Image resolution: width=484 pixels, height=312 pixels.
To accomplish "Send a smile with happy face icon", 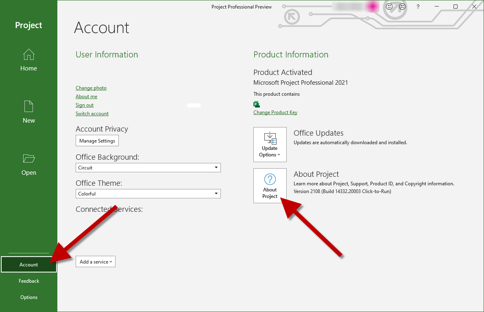I will (x=389, y=7).
